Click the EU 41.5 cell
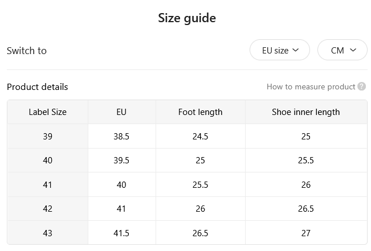Viewport: 371px width, 251px height. [x=121, y=233]
